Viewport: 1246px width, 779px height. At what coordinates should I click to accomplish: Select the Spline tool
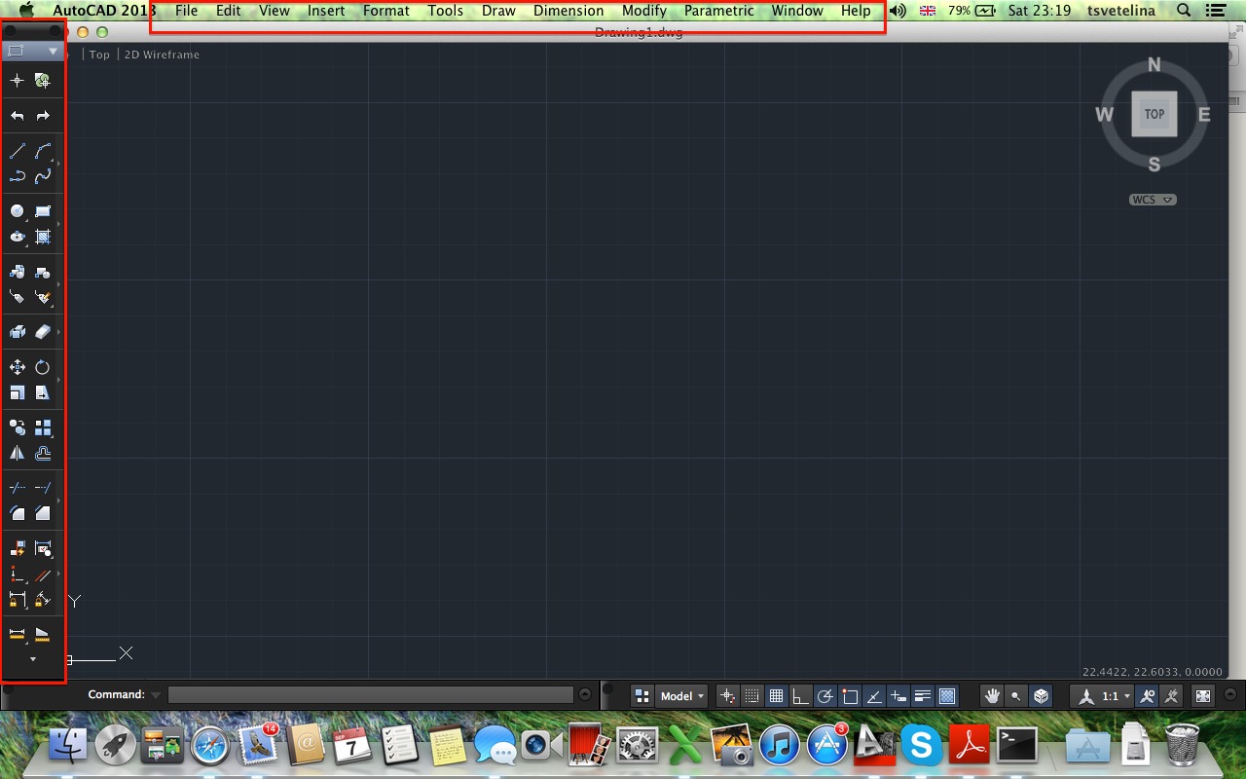coord(43,176)
